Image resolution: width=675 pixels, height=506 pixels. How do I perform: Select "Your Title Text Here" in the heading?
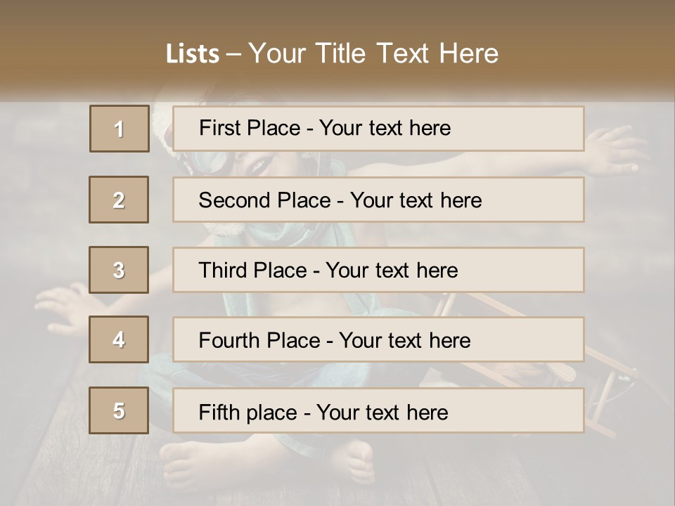(x=373, y=54)
